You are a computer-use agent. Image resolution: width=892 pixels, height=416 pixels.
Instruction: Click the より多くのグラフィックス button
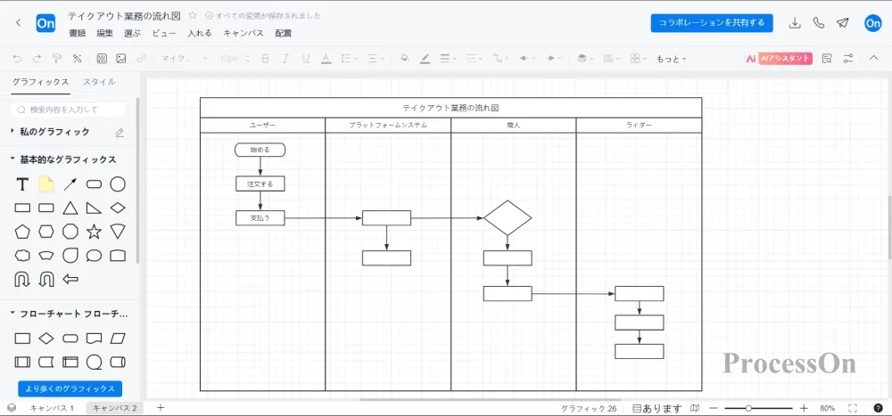click(x=70, y=388)
